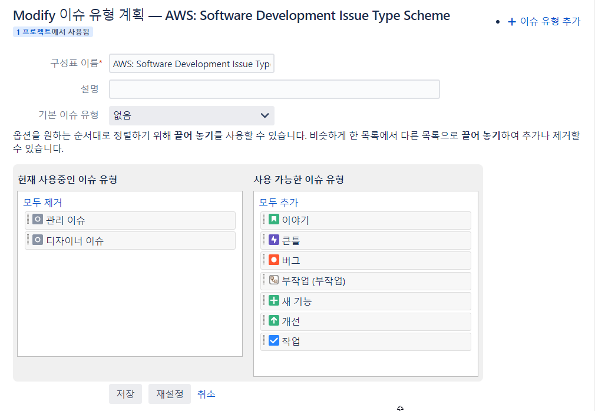Click the 재설정 reset button
This screenshot has height=411, width=595.
[x=170, y=393]
